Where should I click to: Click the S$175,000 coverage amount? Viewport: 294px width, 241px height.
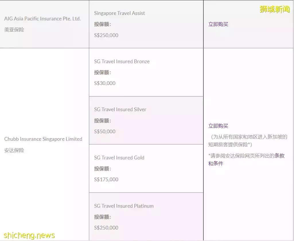coord(106,180)
